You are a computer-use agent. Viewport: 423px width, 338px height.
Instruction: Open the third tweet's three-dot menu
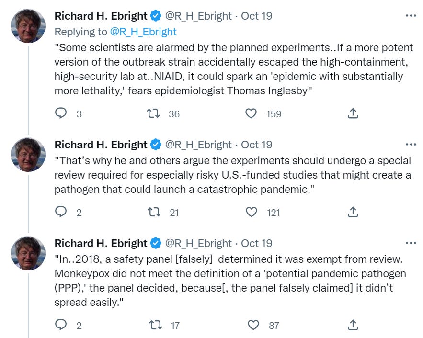(411, 243)
